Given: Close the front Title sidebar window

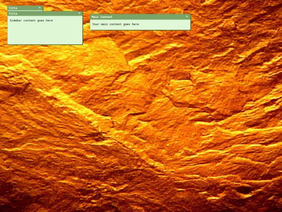Looking at the screenshot, I should coord(79,13).
